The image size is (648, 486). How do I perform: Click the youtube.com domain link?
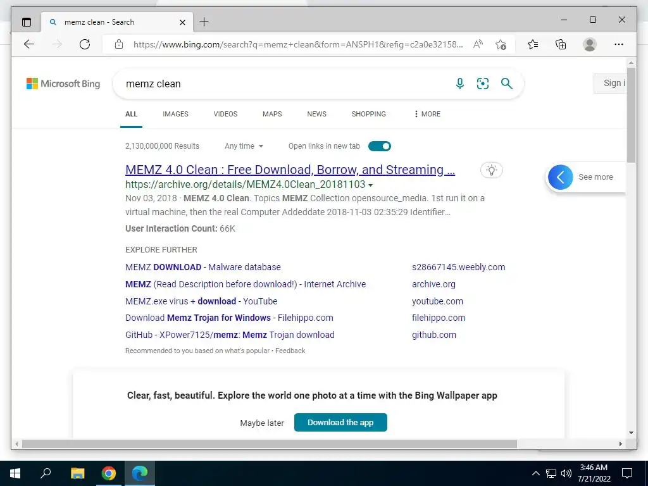click(x=437, y=301)
